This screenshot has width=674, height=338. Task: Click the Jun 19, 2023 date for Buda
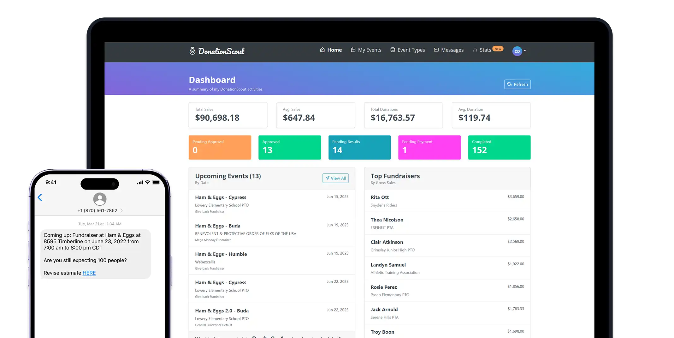[x=338, y=225]
